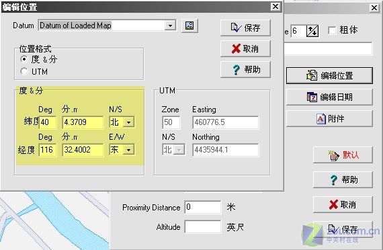Click 取消 in the background window

[343, 204]
